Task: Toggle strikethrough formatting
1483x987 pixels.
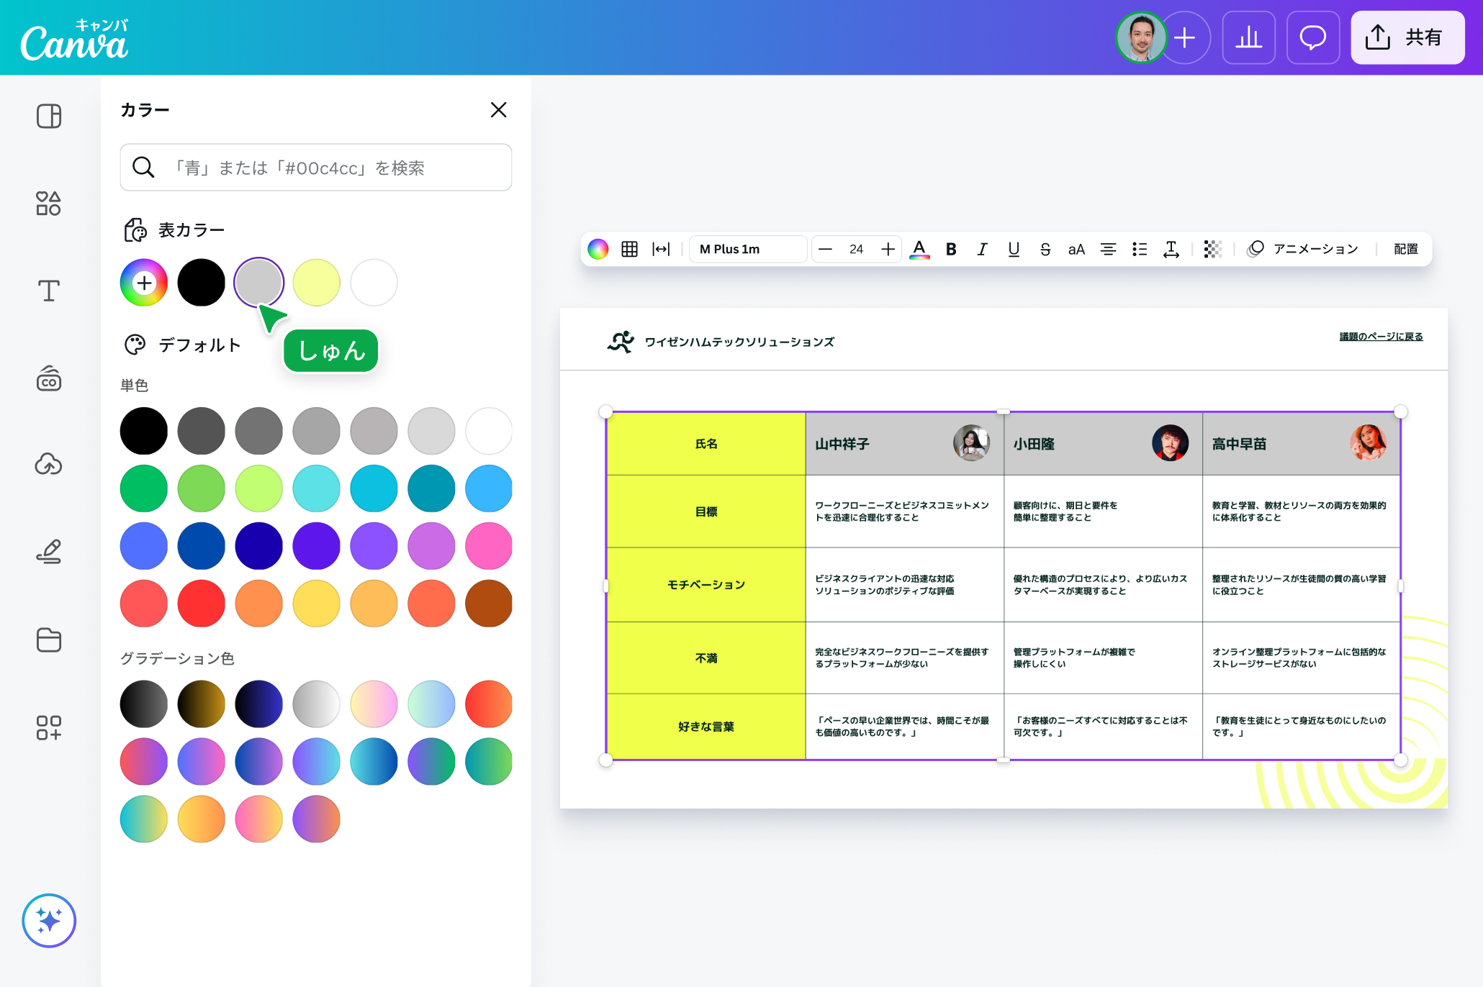Action: click(x=1045, y=249)
